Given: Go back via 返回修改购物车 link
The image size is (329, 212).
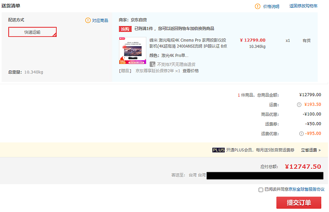Looking at the screenshot, I should point(303,6).
